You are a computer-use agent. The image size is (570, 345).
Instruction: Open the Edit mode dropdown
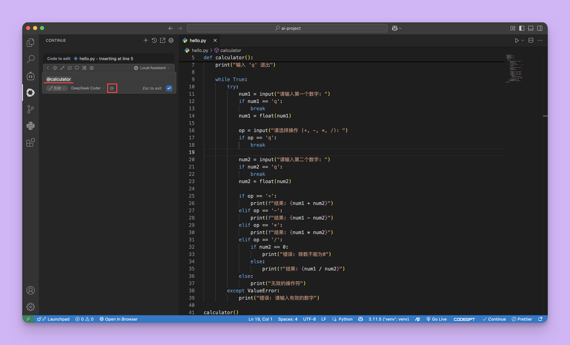click(x=57, y=88)
